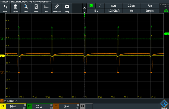Viewport: 169px width, 109px height.
Task: Open the 1.25 GSa/s sample rate field
Action: tap(114, 11)
